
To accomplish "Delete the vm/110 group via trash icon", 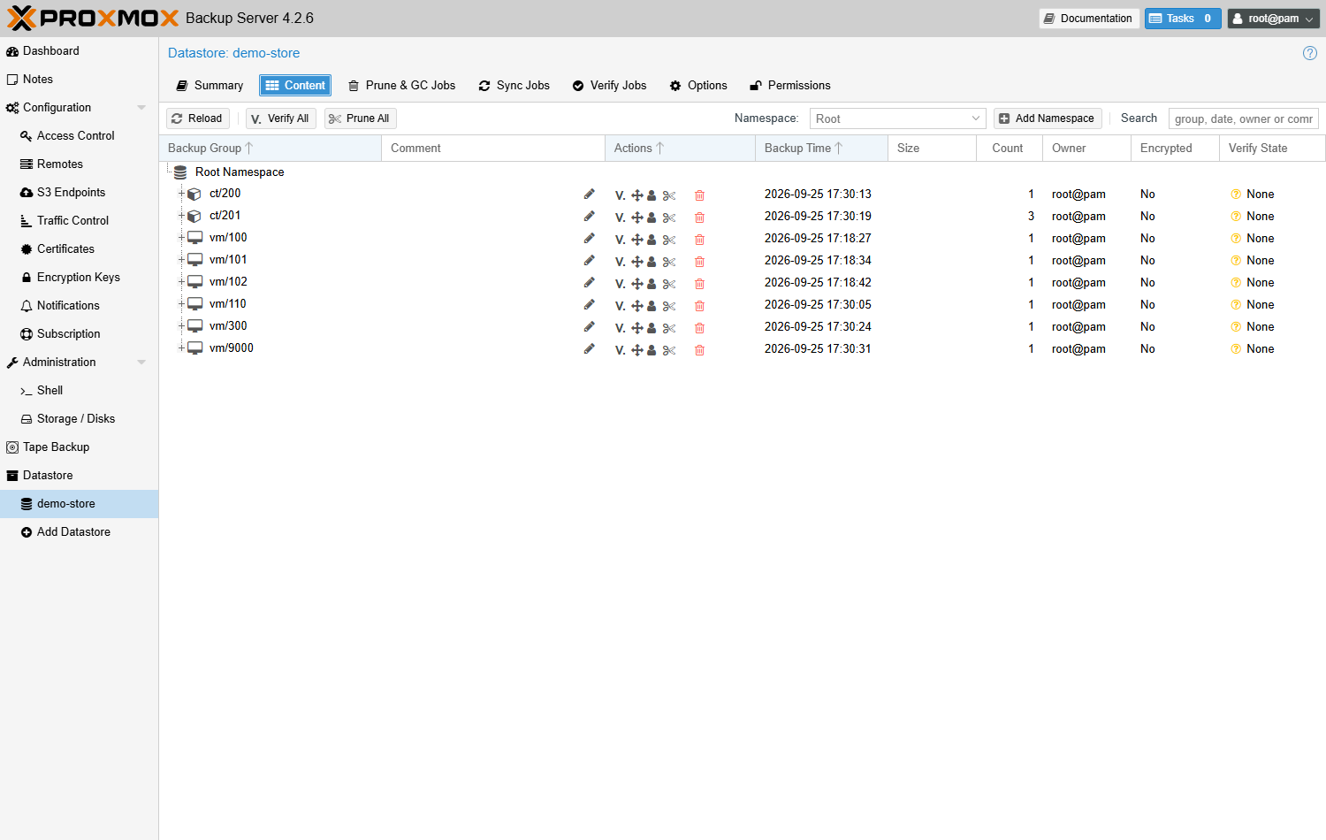I will 699,306.
